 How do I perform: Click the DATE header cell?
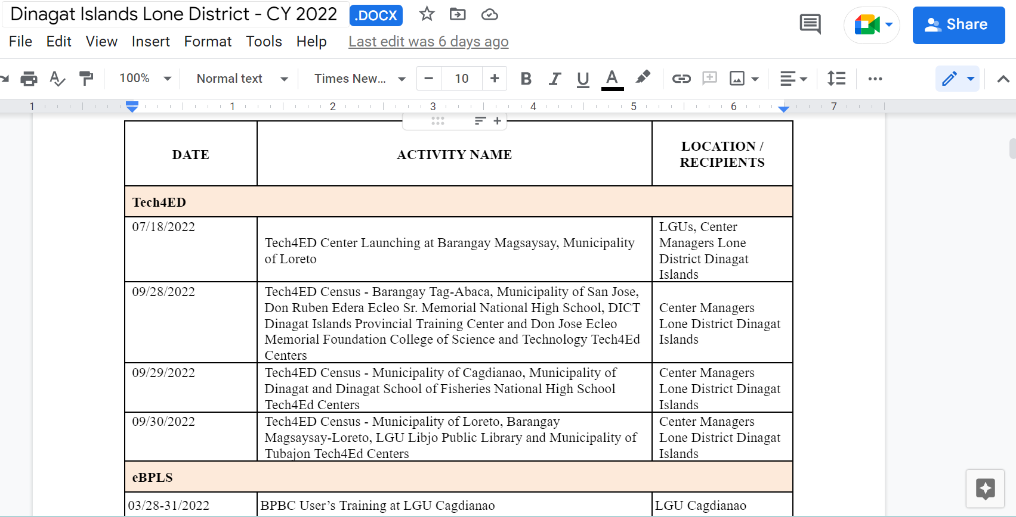click(x=191, y=154)
